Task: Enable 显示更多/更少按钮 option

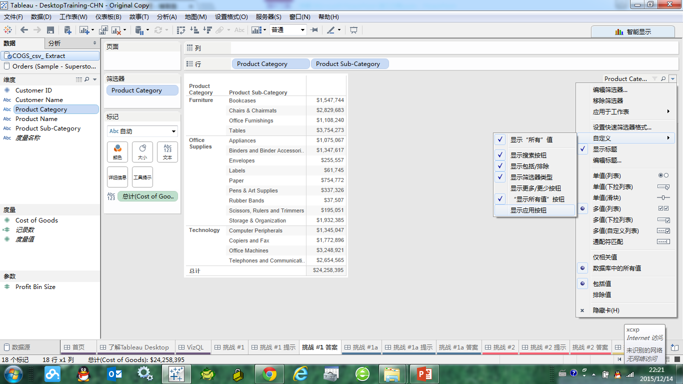Action: 534,188
